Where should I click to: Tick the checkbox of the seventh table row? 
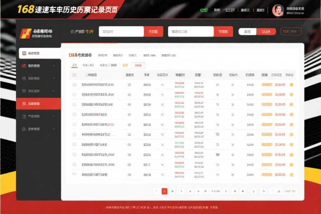(x=75, y=144)
